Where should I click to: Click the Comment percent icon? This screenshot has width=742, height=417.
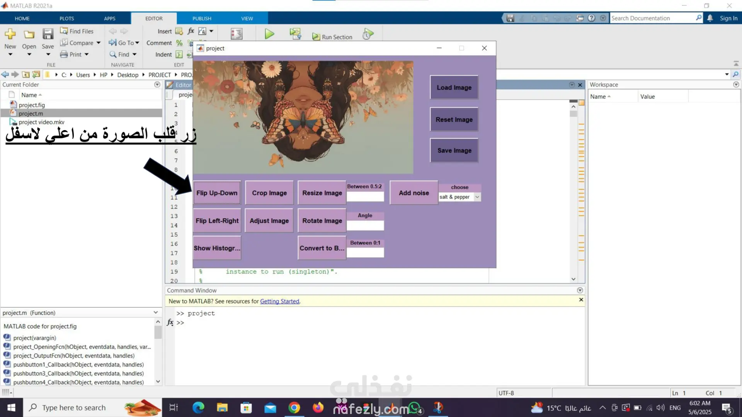pos(179,42)
